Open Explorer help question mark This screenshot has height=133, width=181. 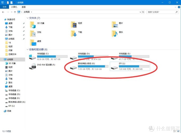[179, 7]
